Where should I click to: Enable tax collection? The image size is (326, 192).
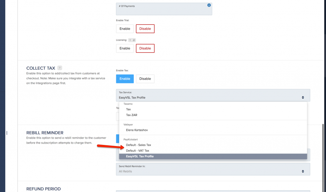125,79
